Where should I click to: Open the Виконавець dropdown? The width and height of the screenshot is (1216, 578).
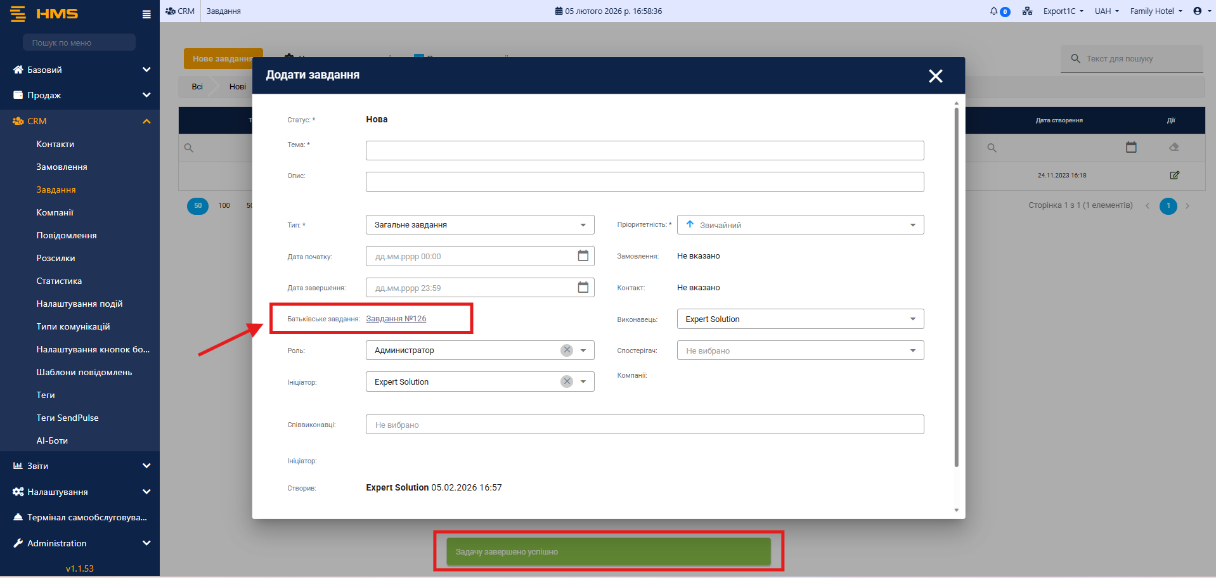tap(912, 319)
